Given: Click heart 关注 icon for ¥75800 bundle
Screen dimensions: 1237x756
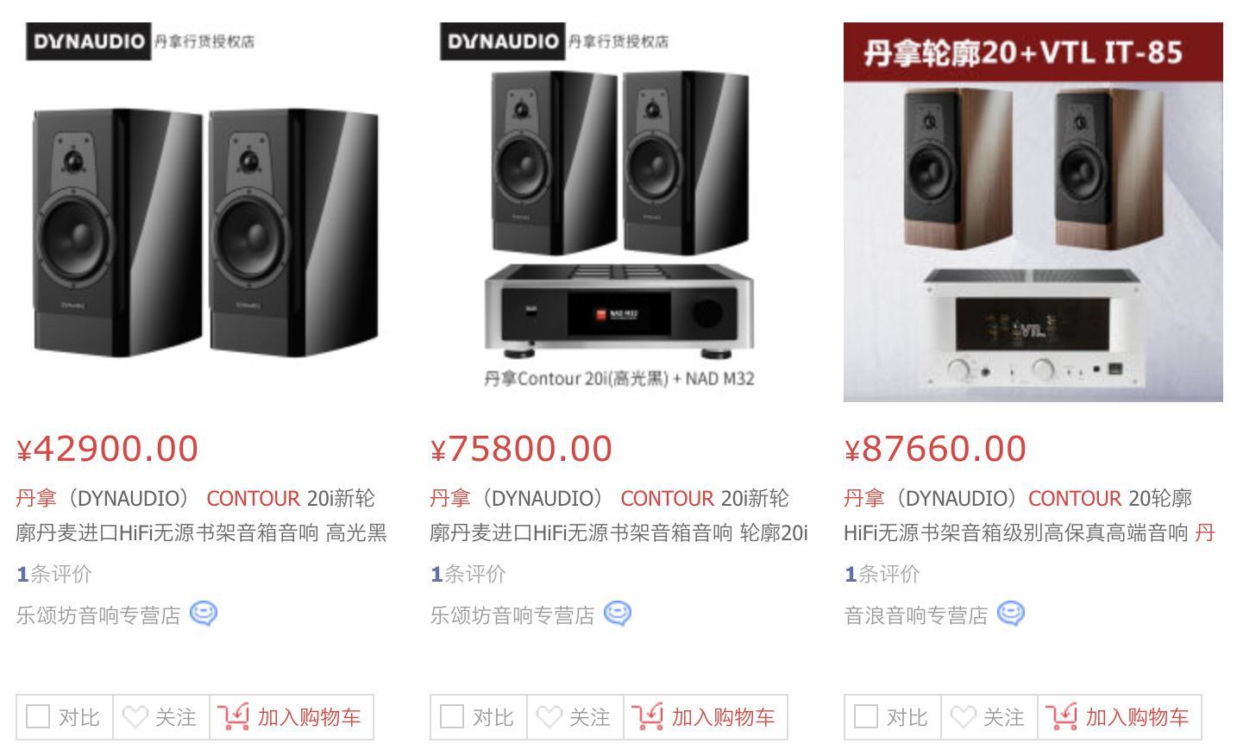Looking at the screenshot, I should tap(549, 717).
